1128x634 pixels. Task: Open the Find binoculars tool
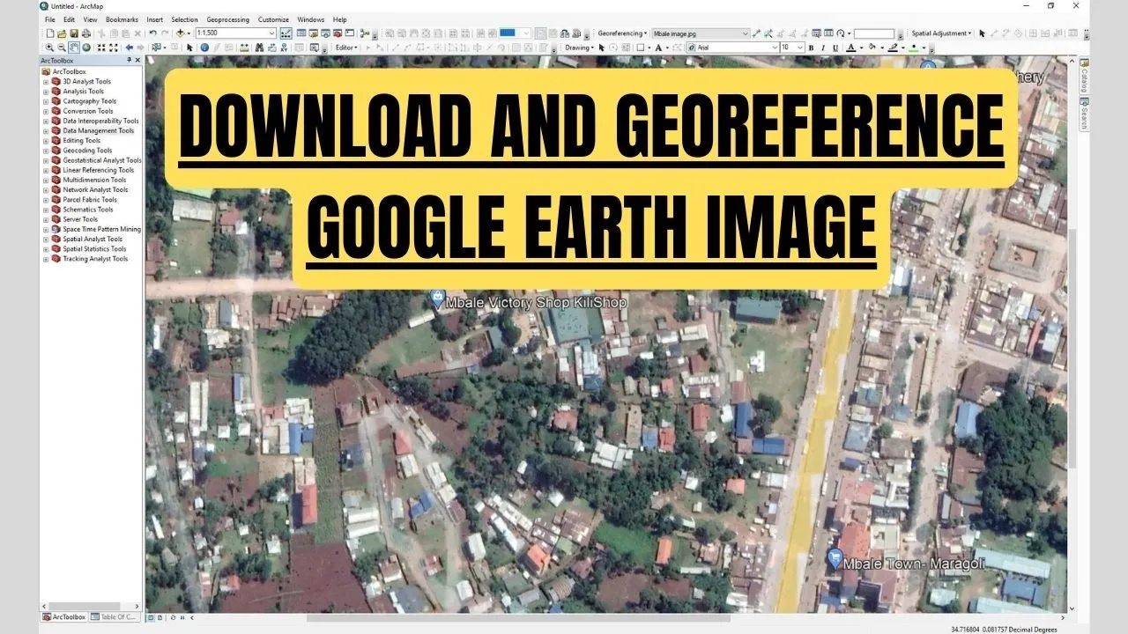258,47
